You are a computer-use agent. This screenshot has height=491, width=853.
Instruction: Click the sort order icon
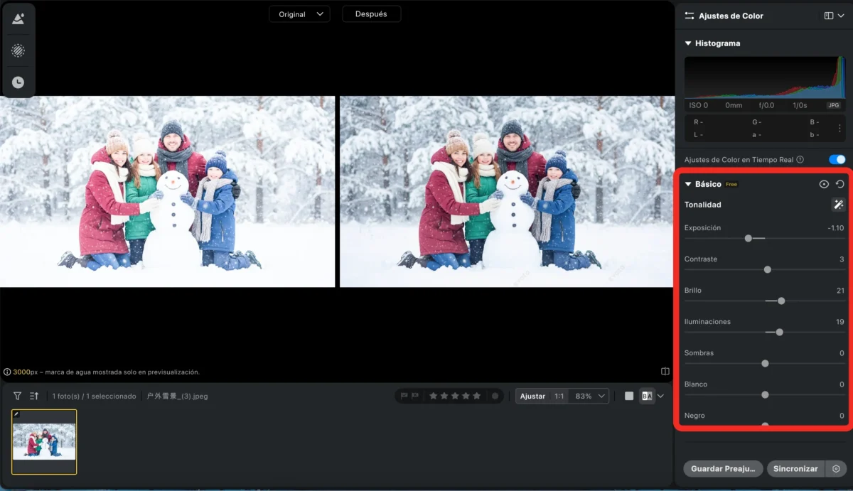[34, 396]
